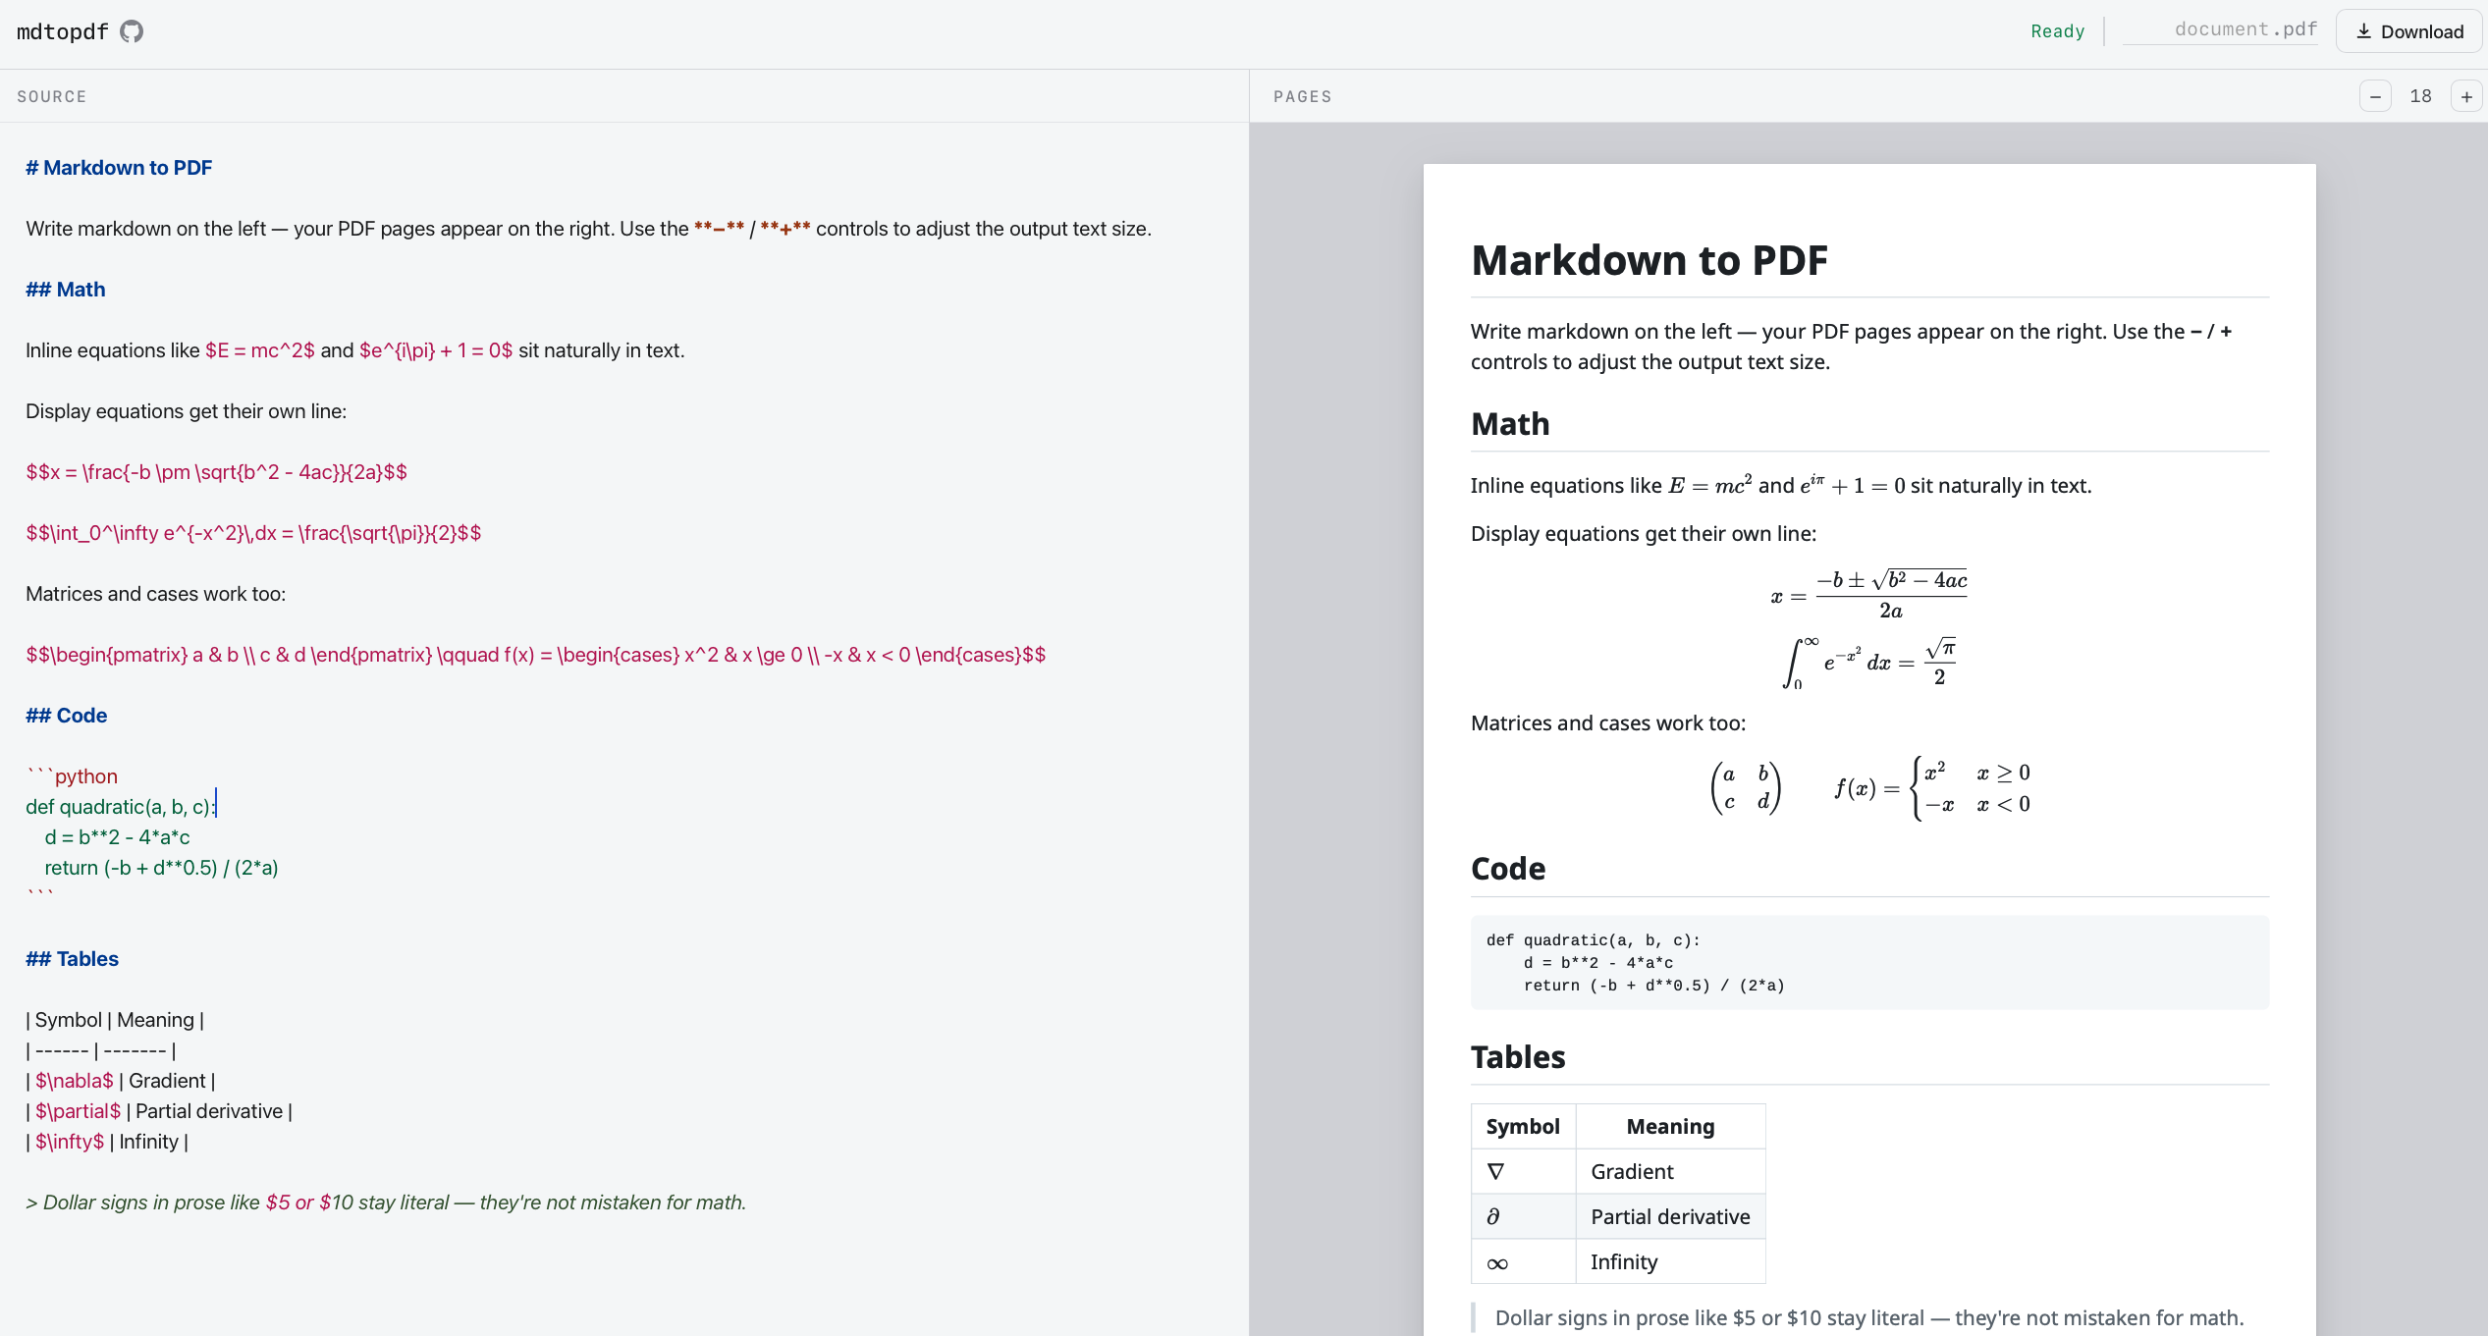Click the piecewise f(x) cases in preview
Screen dimensions: 2488x1336
coord(1932,788)
